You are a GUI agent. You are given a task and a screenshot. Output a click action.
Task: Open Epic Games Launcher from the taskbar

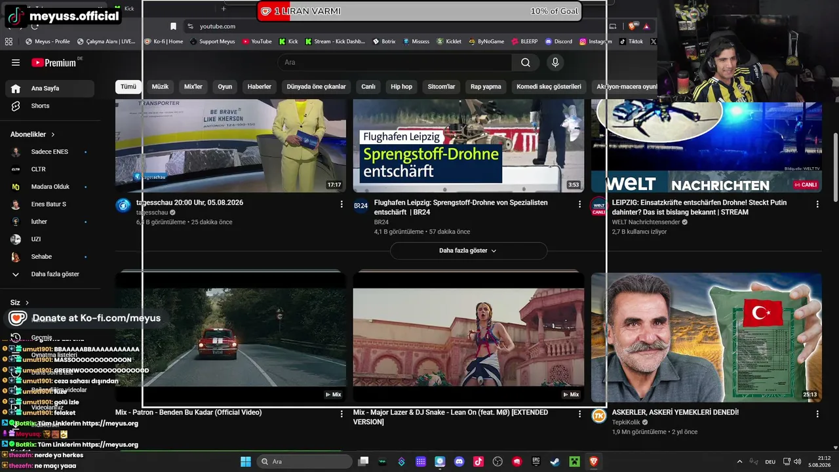coord(536,462)
